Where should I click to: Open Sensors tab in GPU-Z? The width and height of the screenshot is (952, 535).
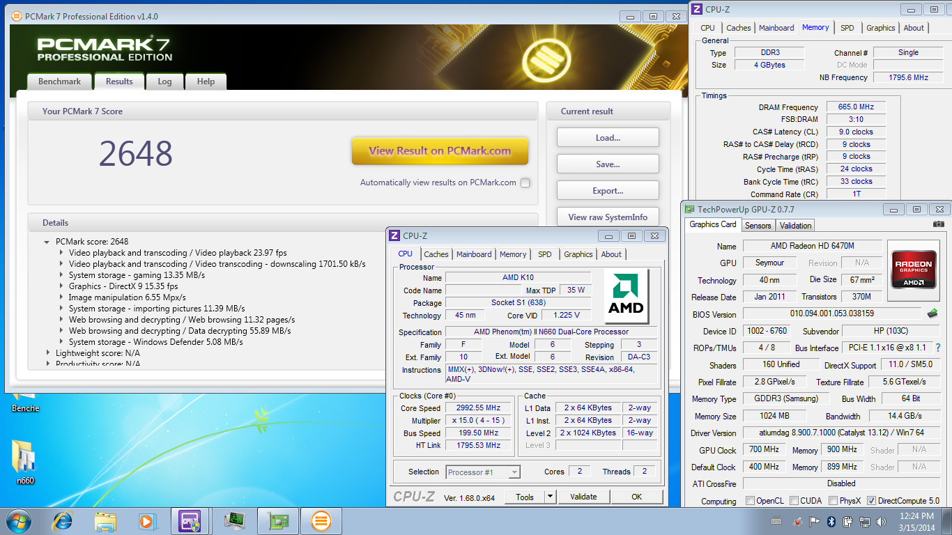coord(758,225)
